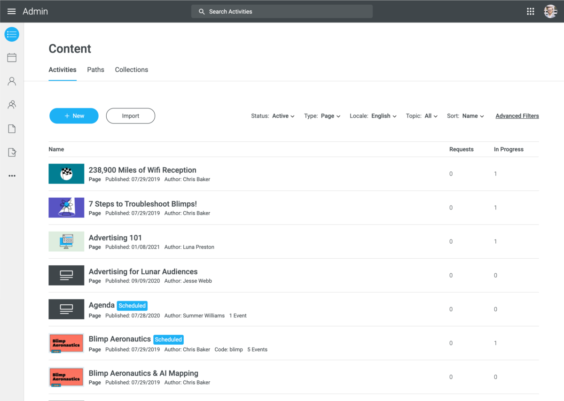Open the Collections tab

(131, 69)
